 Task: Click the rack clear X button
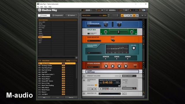(x=142, y=15)
